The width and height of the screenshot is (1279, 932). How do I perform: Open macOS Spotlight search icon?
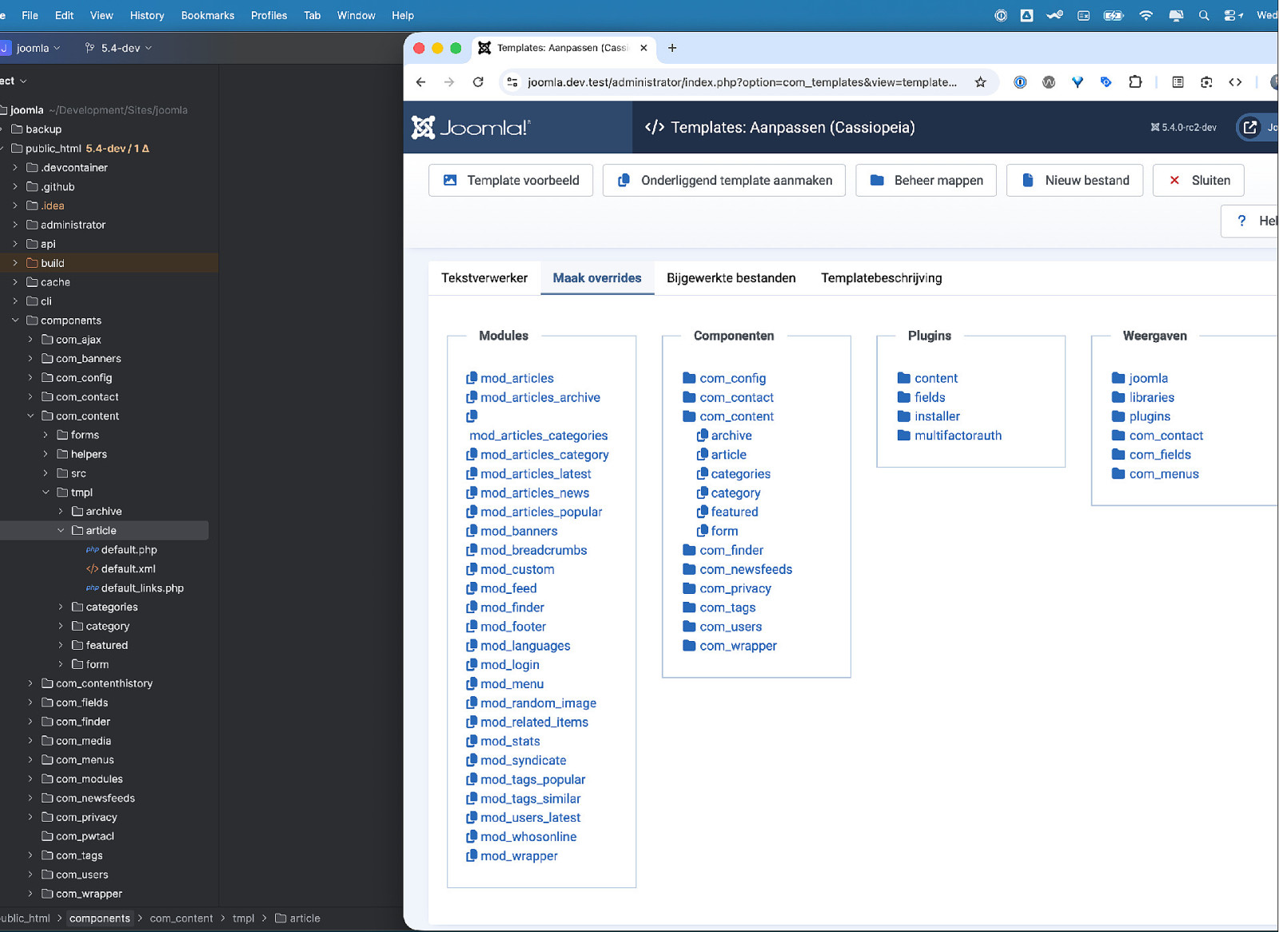1203,15
